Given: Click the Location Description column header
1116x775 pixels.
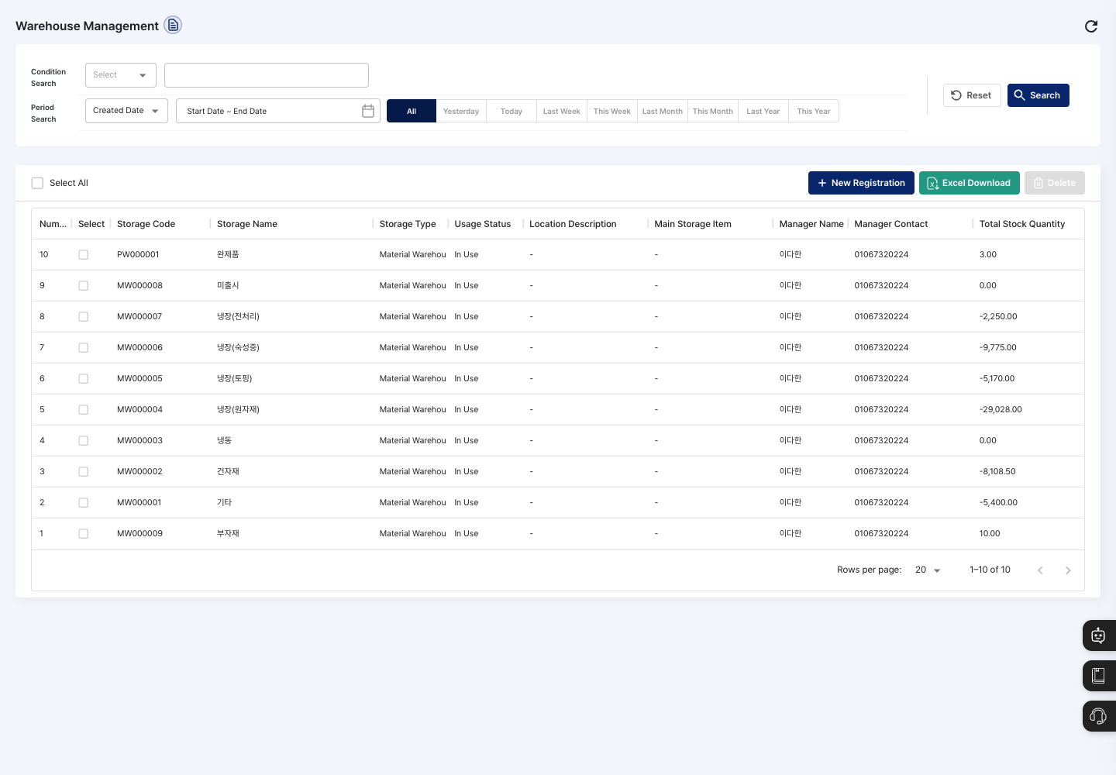Looking at the screenshot, I should click(x=573, y=224).
